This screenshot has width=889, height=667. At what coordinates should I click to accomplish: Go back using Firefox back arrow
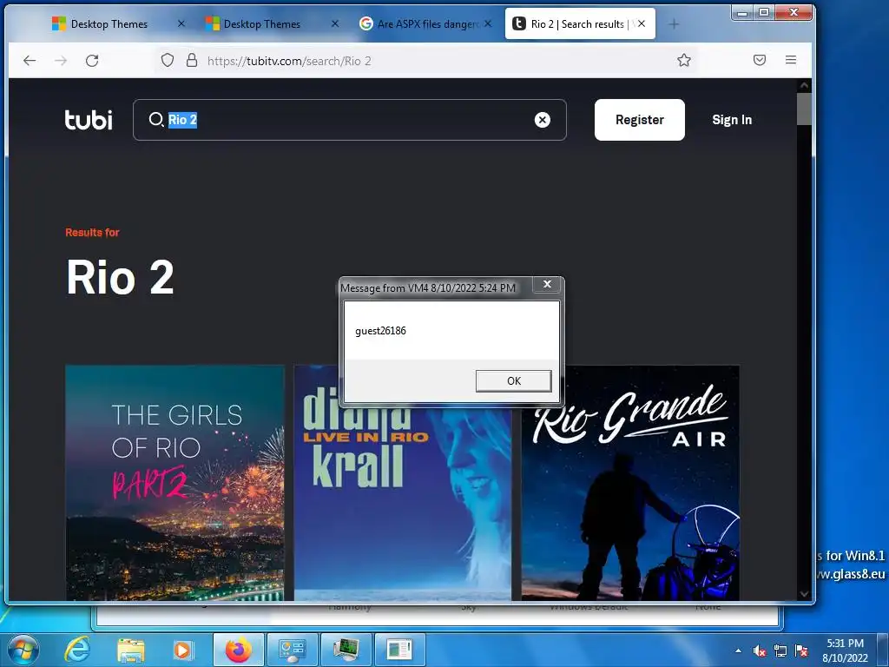(x=30, y=60)
